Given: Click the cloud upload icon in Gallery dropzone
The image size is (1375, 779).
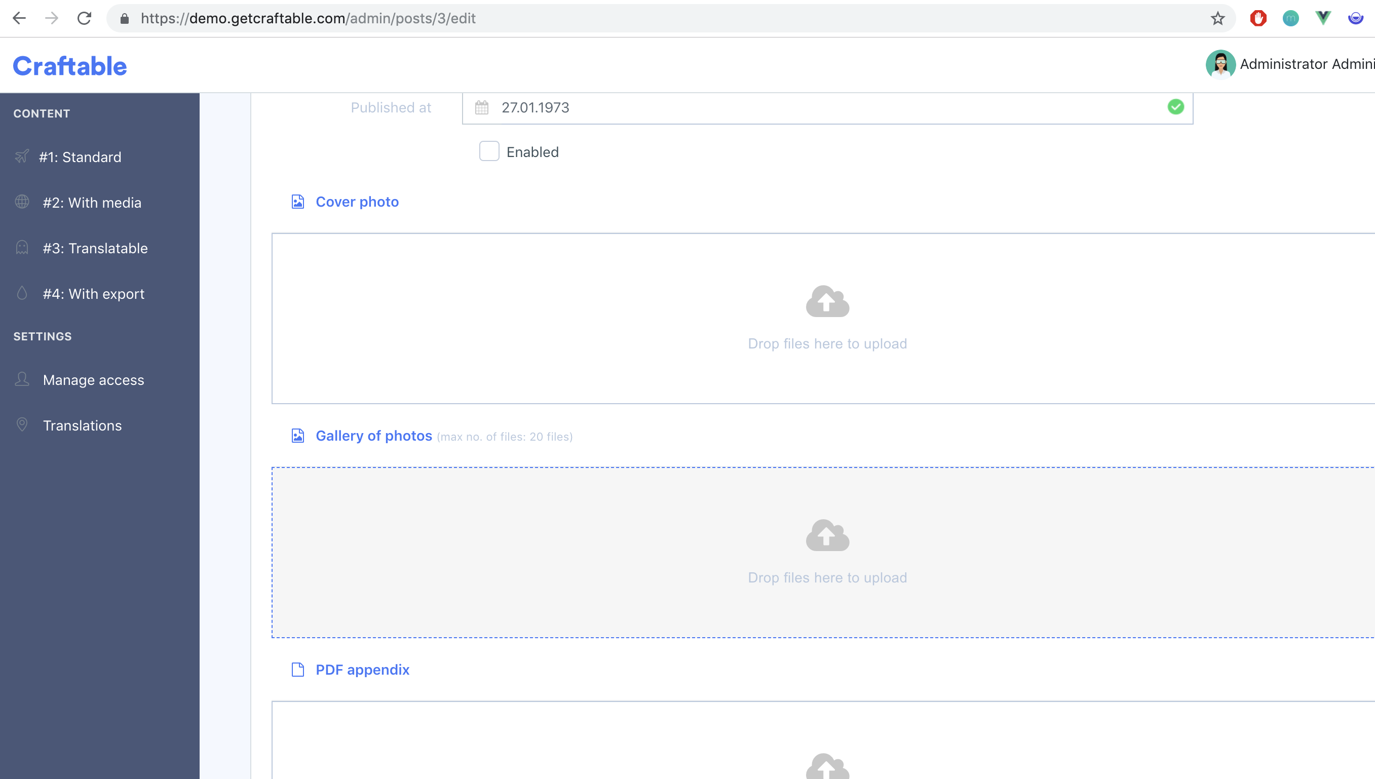Looking at the screenshot, I should click(827, 535).
